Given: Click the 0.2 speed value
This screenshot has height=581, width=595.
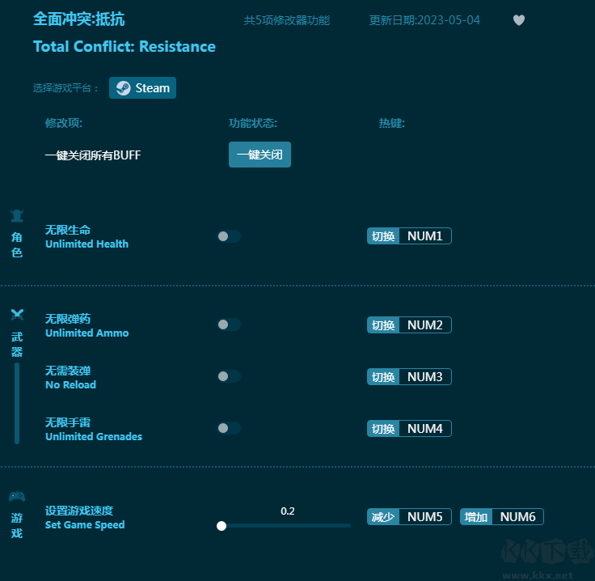Looking at the screenshot, I should [288, 511].
